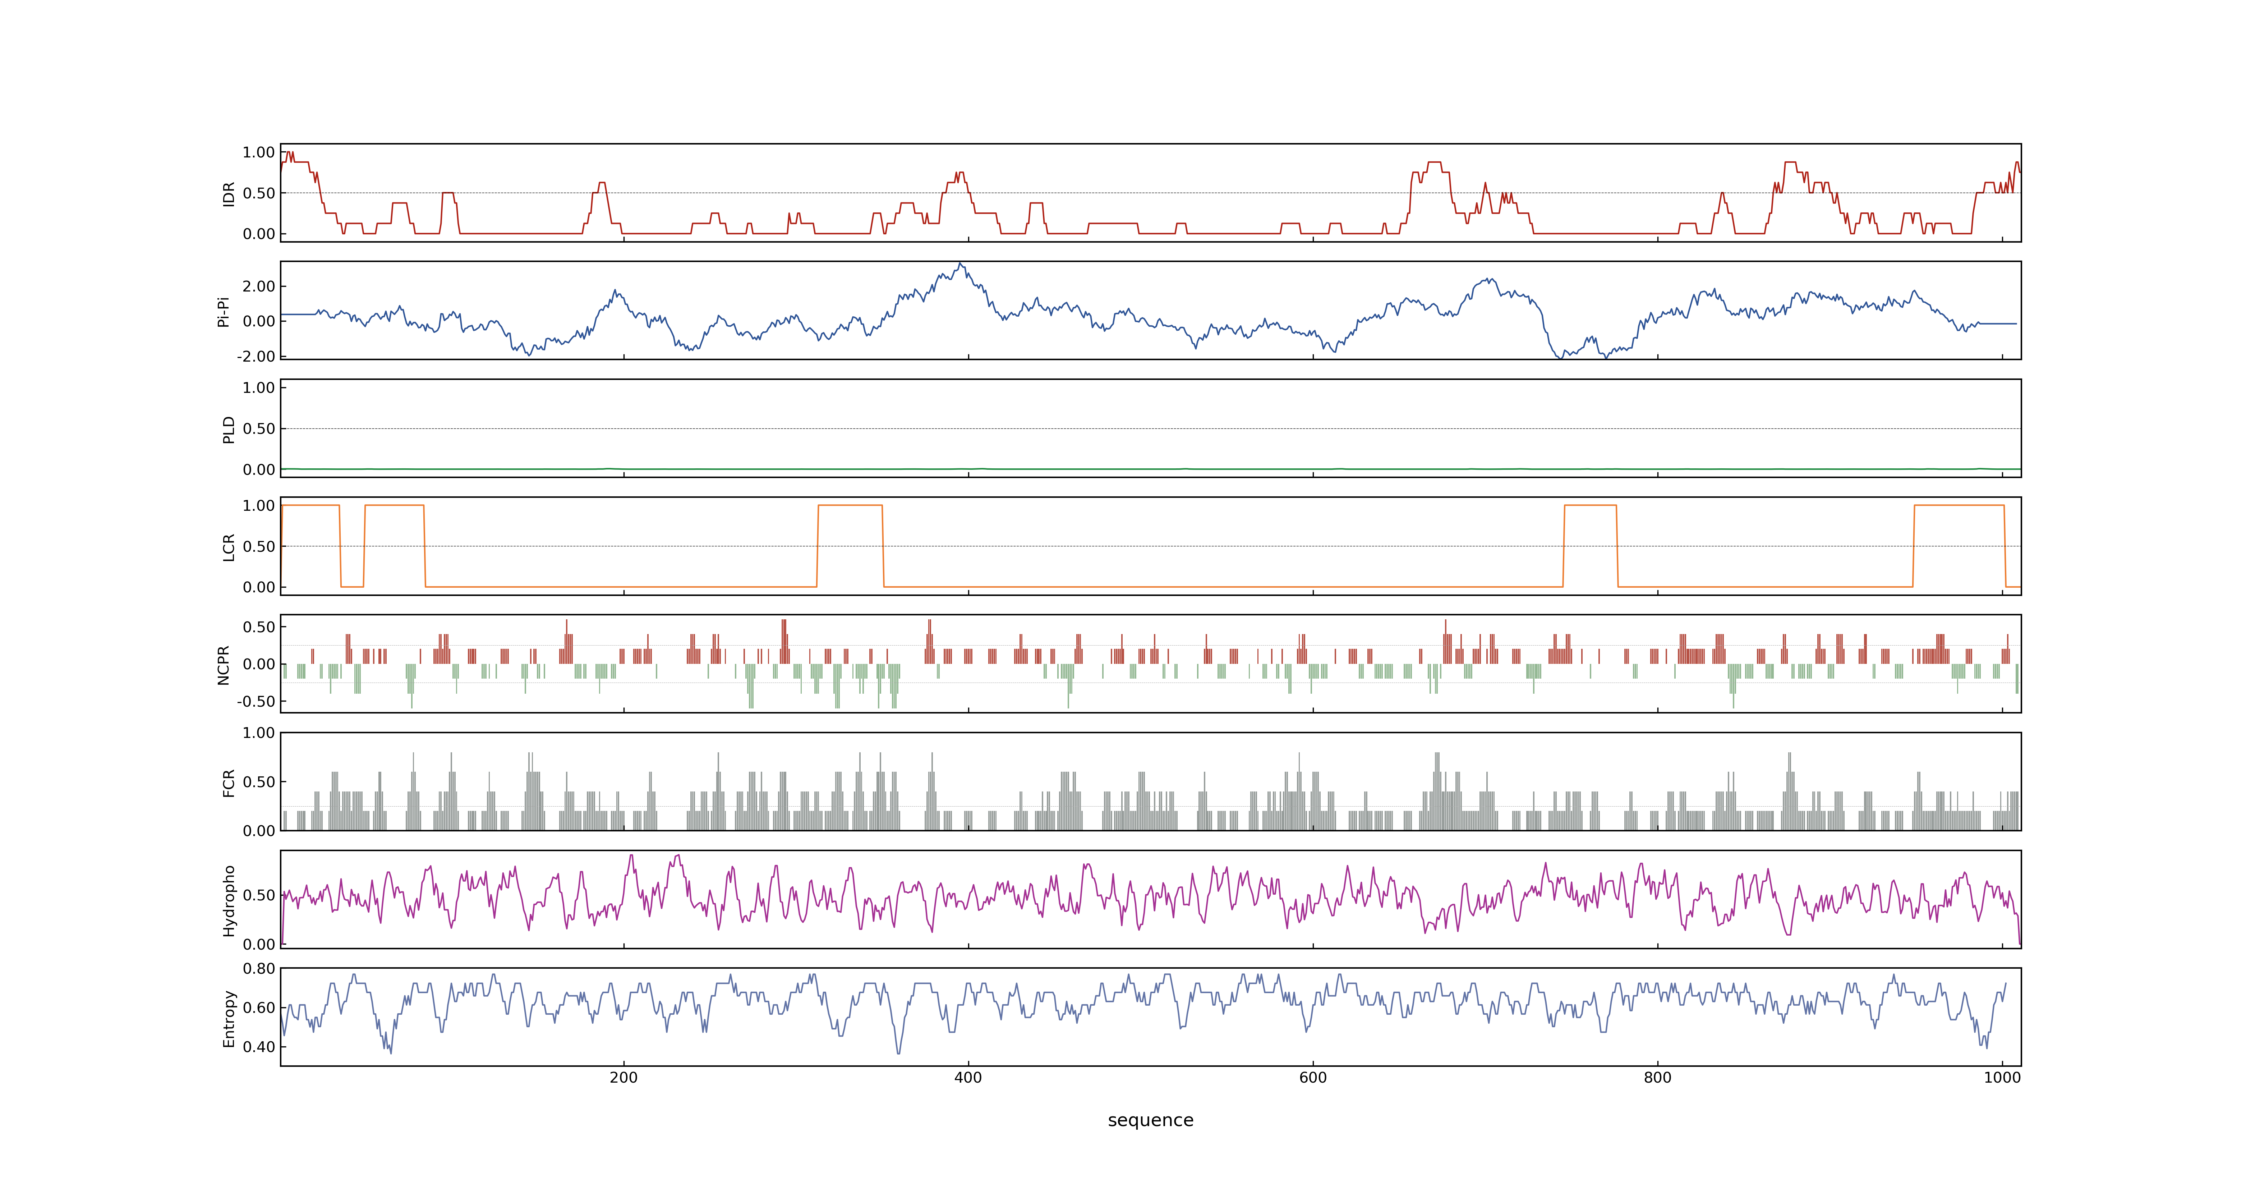Click the 800 x-axis tick label
The image size is (2246, 1198).
[x=1657, y=1078]
